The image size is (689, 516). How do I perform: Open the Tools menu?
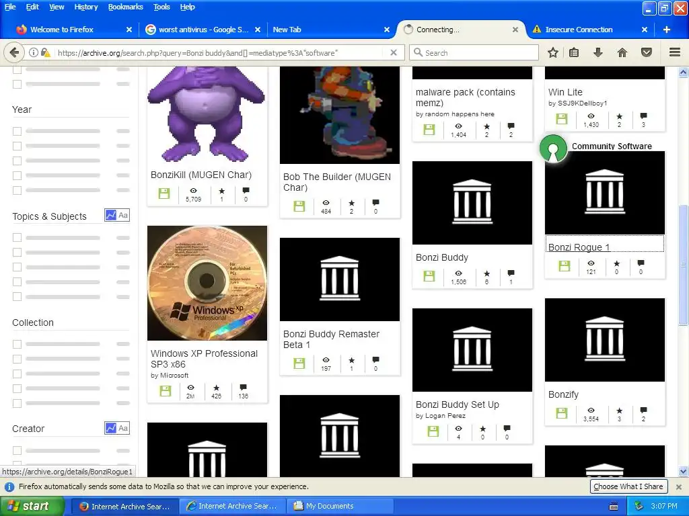tap(161, 7)
